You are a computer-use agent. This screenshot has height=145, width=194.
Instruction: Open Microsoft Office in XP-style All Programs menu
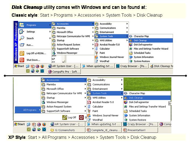coord(64,89)
